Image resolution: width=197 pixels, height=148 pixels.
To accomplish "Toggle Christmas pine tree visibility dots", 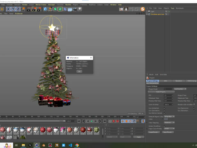I will pos(168,14).
